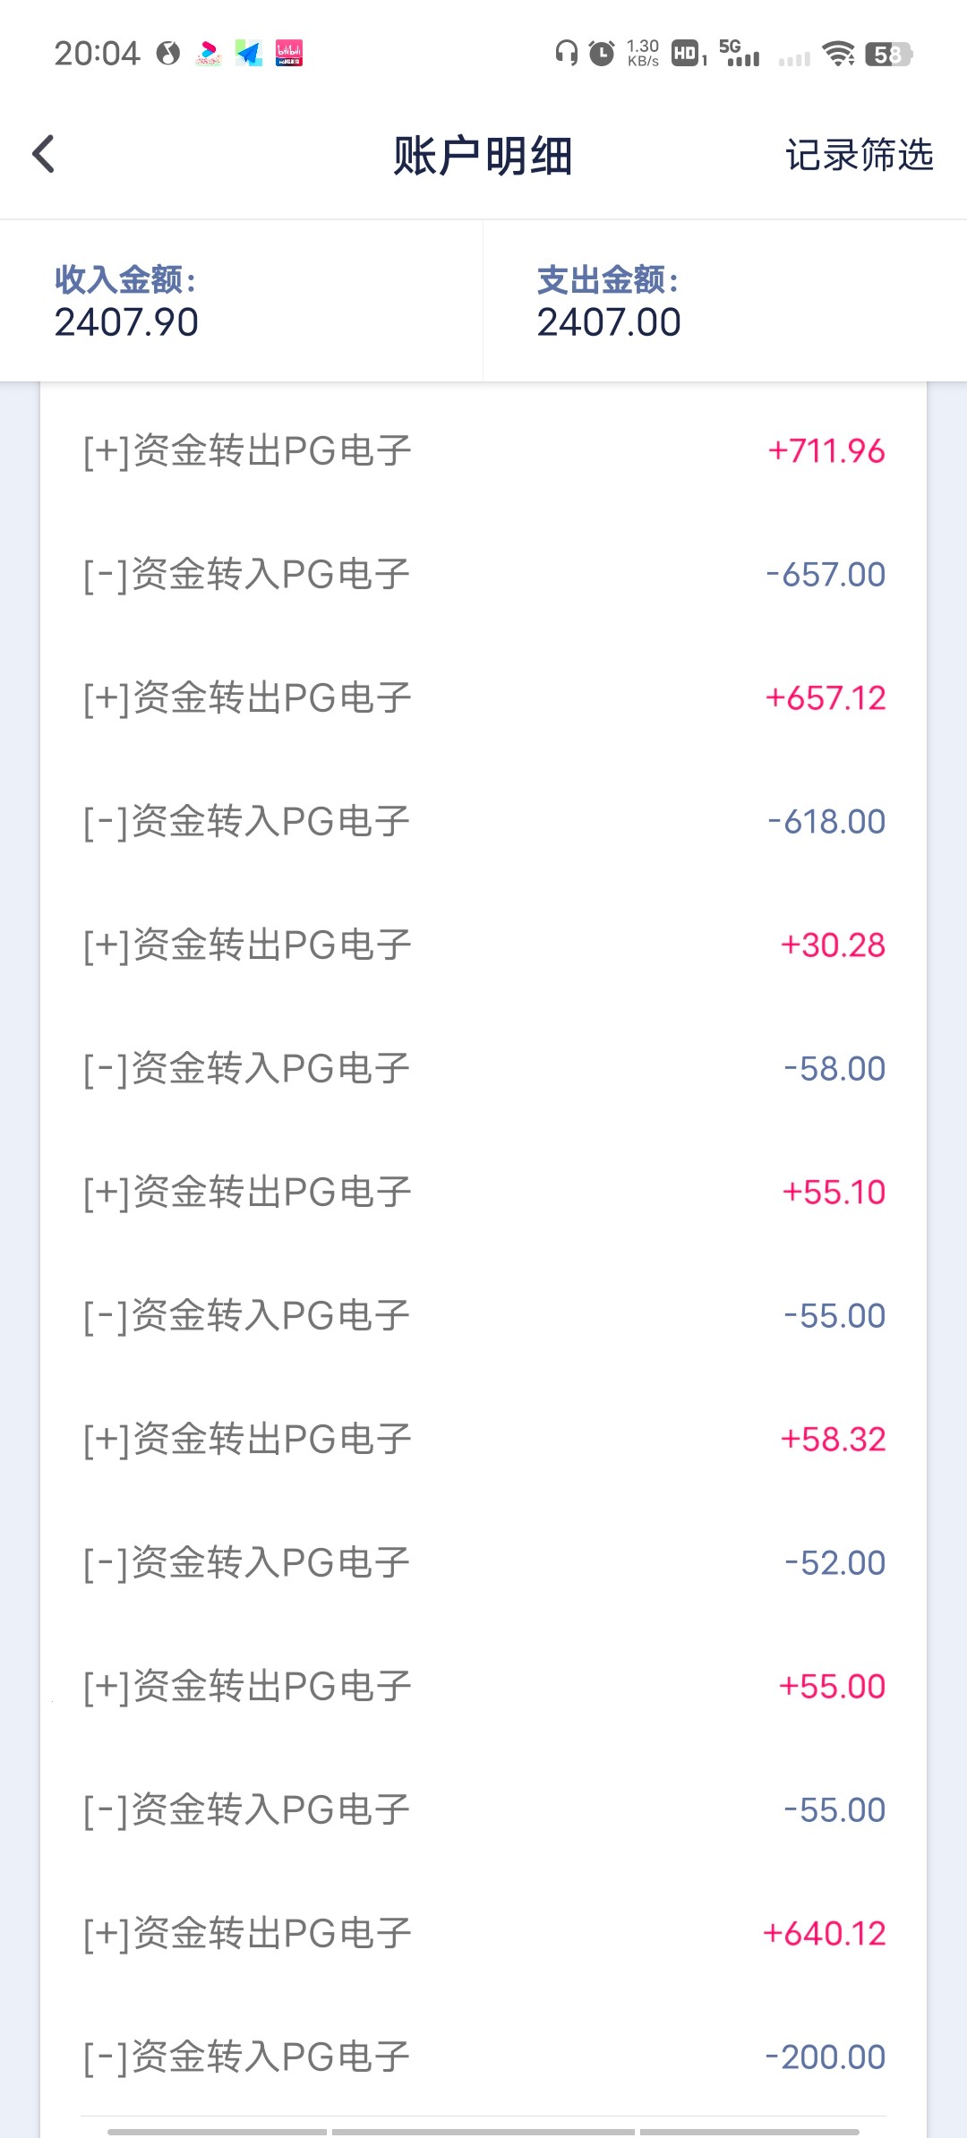This screenshot has width=967, height=2138.
Task: Tap the battery level indicator
Action: [888, 54]
